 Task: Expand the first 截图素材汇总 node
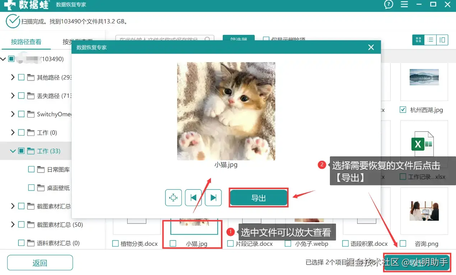(13, 206)
